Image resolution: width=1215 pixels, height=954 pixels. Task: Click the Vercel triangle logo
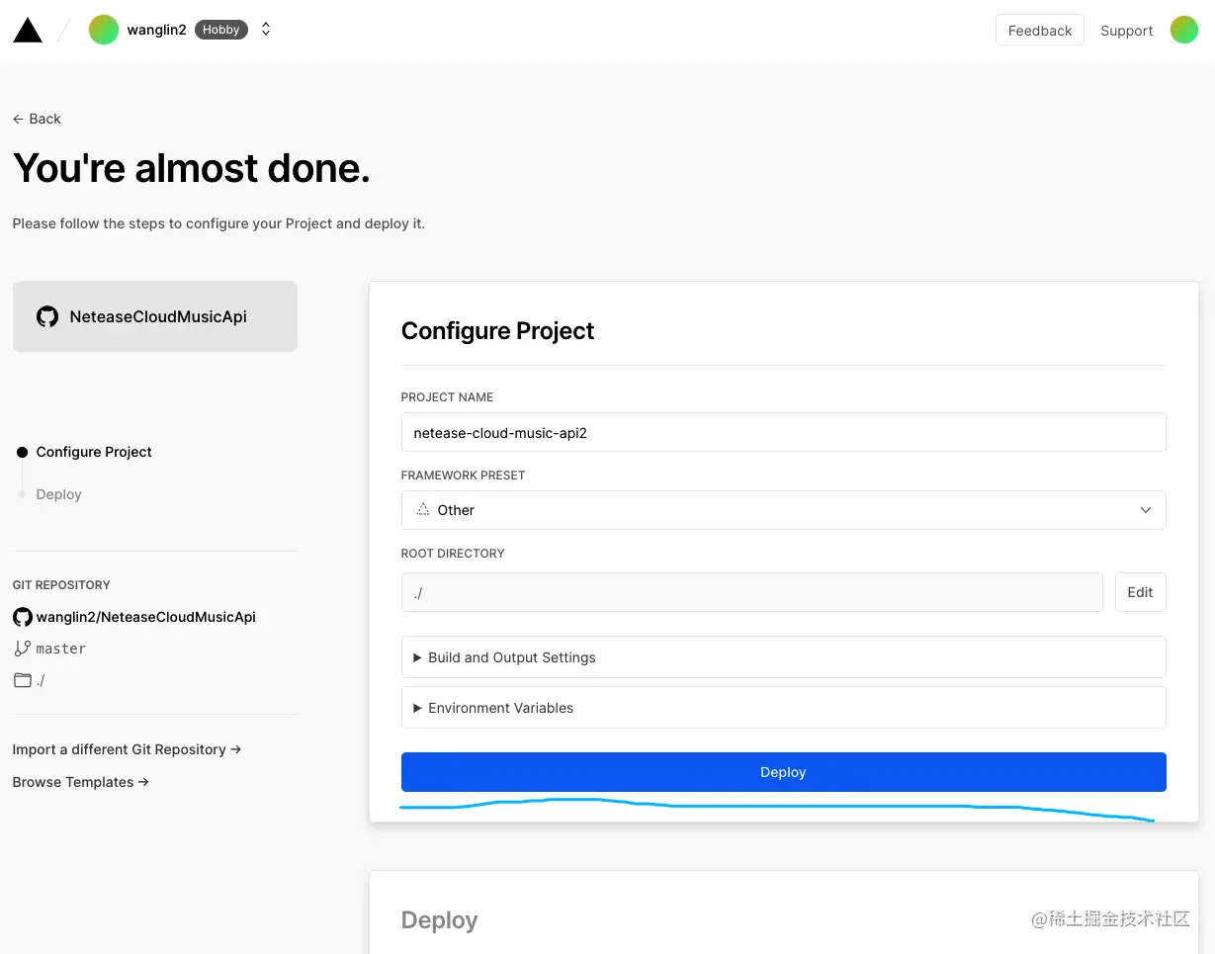pos(28,31)
